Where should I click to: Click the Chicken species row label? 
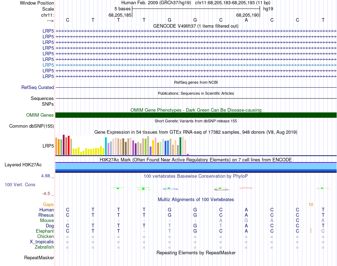coord(45,236)
